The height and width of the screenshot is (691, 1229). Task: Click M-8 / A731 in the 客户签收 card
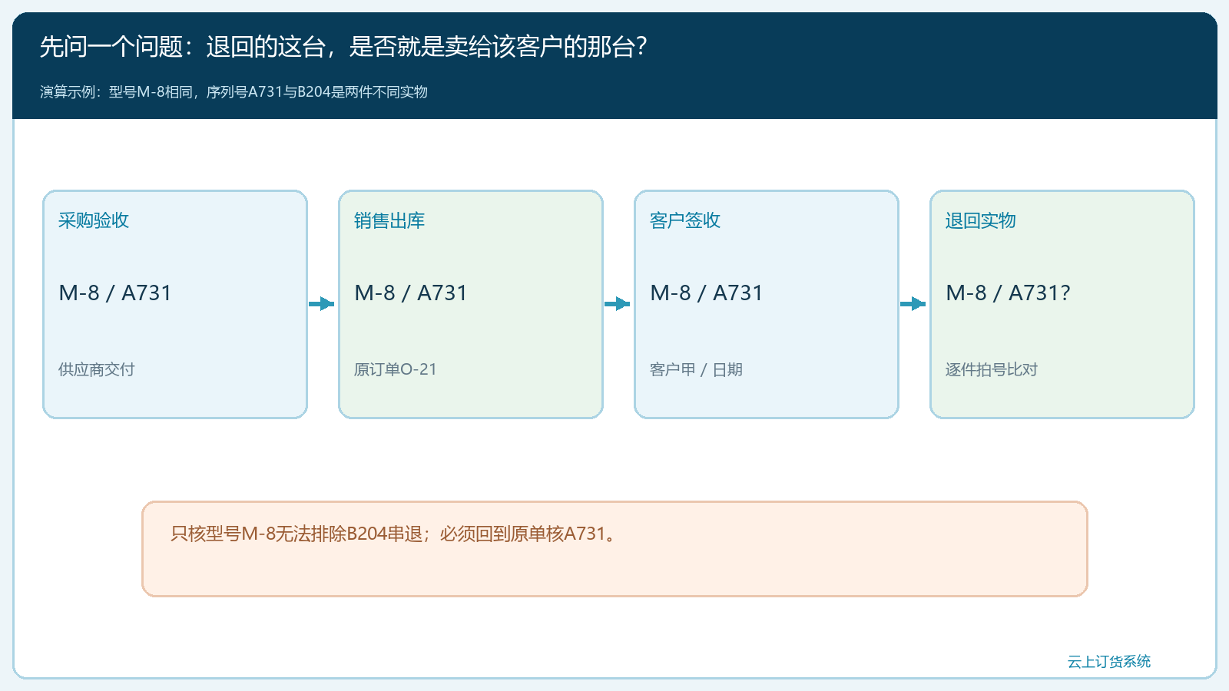(x=707, y=293)
